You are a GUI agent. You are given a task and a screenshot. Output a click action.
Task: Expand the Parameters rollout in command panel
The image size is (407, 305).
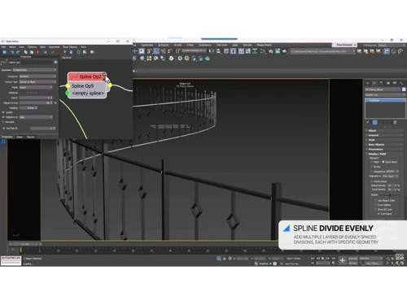tap(384, 150)
